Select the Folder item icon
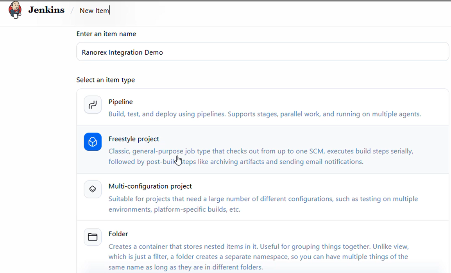 tap(93, 237)
